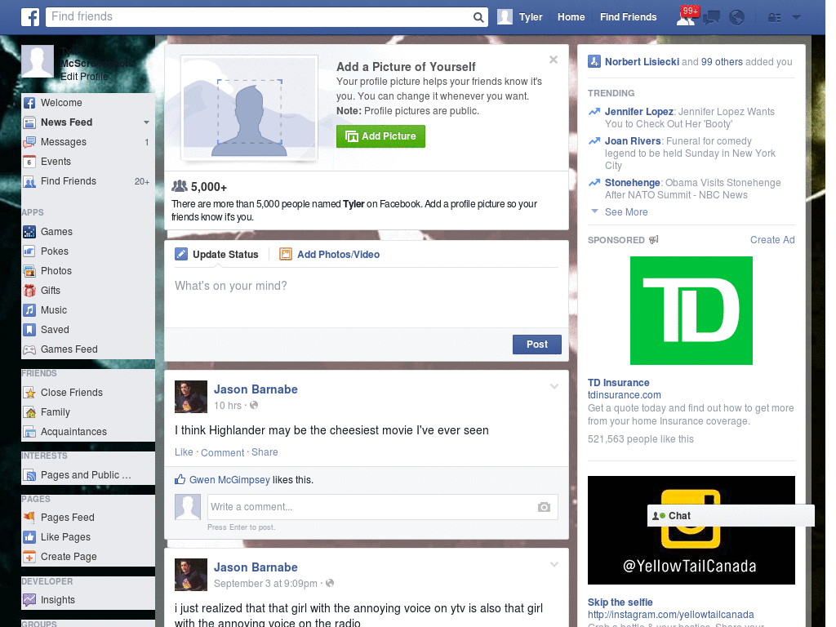Screen dimensions: 836x627
Task: Open account menu arrow in top bar
Action: [797, 17]
